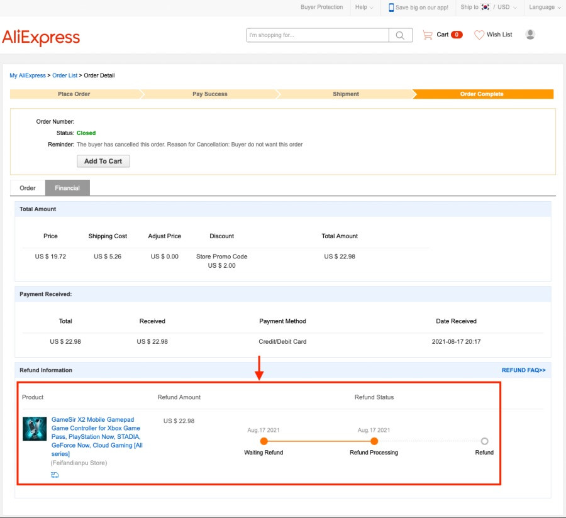Select the Financial tab
The height and width of the screenshot is (518, 566).
(67, 188)
